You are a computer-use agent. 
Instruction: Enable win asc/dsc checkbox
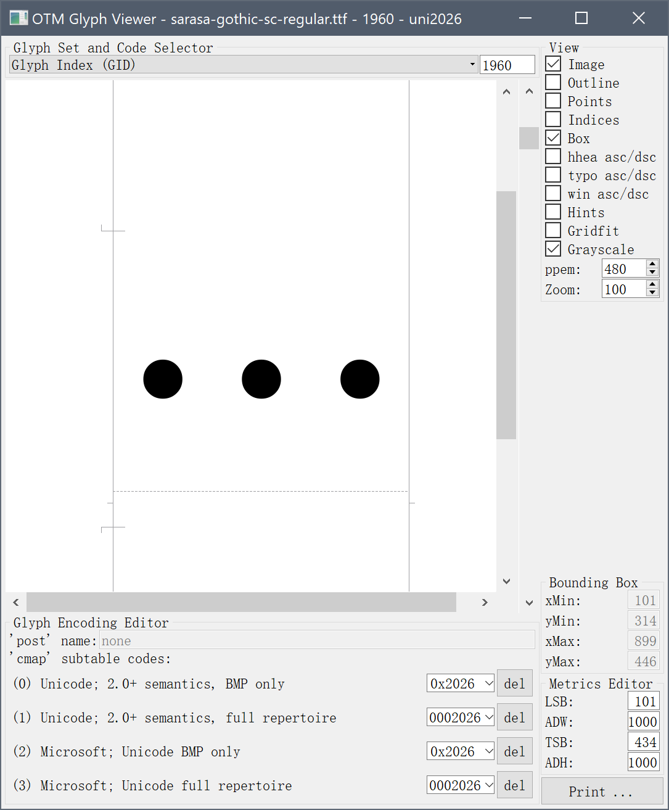553,194
